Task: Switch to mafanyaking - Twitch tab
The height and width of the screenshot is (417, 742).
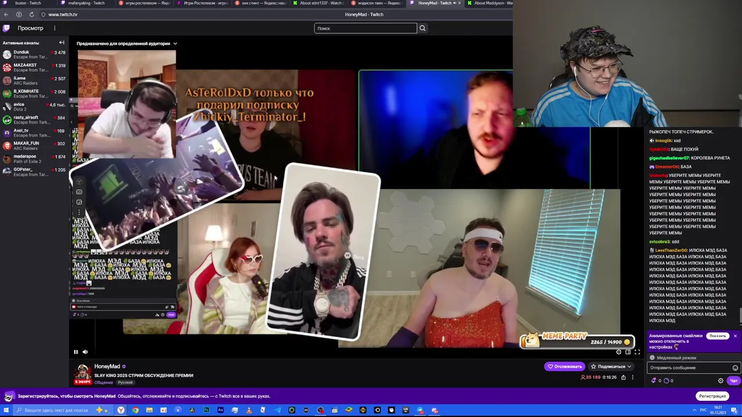Action: point(86,3)
